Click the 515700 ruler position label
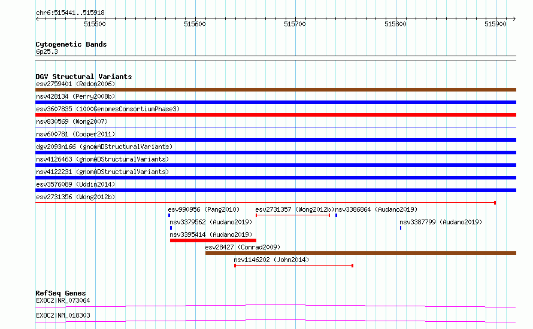The height and width of the screenshot is (329, 533). 295,24
